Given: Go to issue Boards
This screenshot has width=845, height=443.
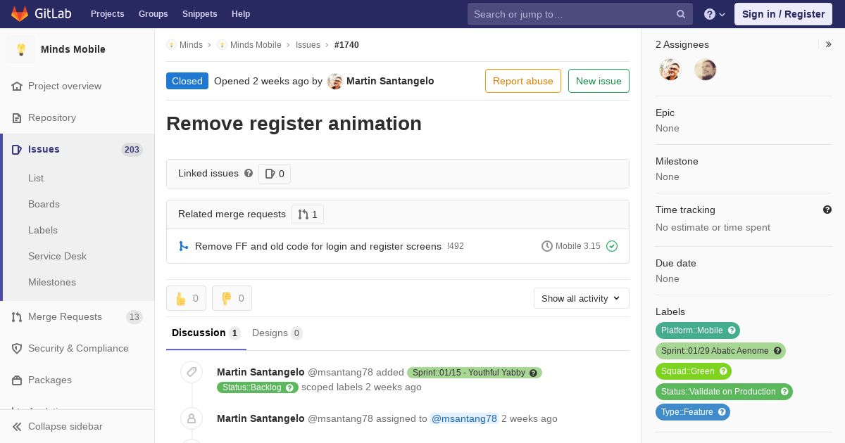Looking at the screenshot, I should tap(44, 204).
